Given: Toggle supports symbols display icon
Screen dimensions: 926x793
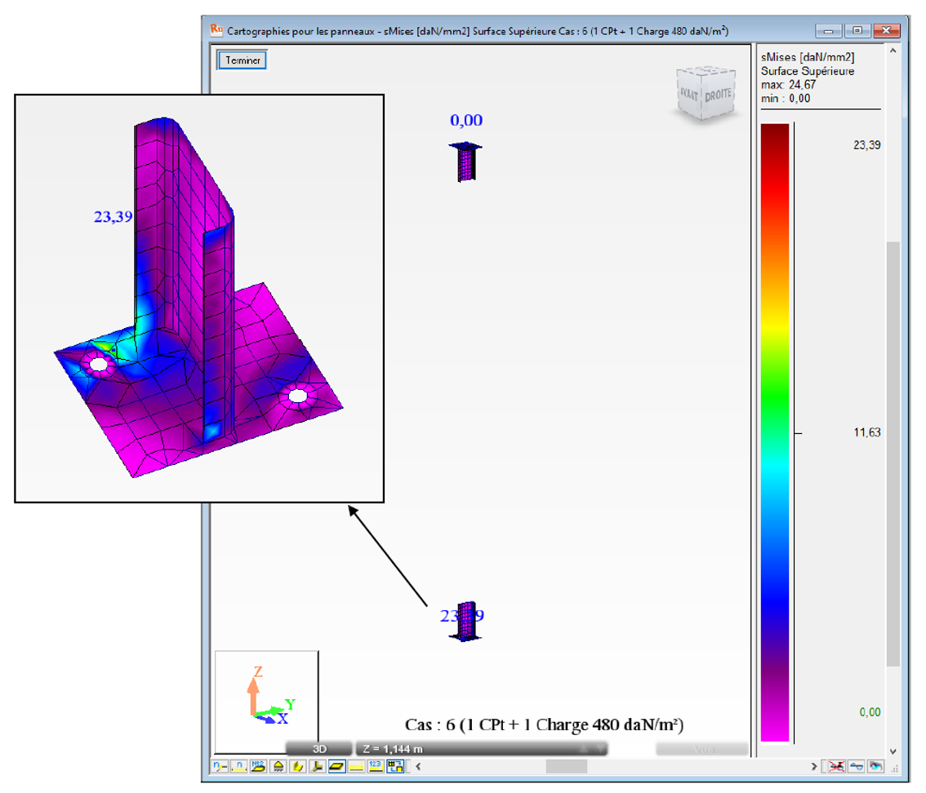Looking at the screenshot, I should click(278, 766).
